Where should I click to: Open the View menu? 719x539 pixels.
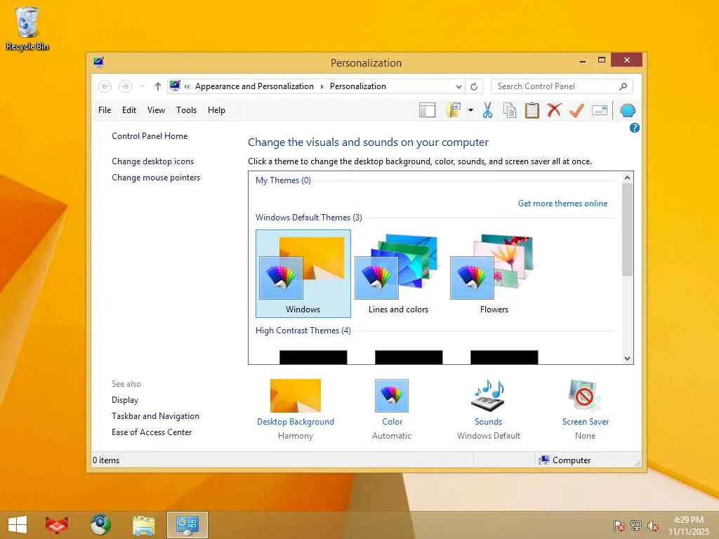[156, 110]
